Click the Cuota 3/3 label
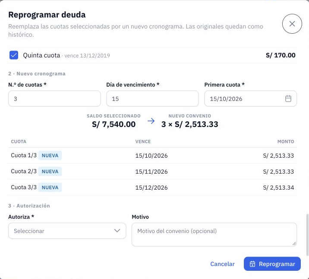Image resolution: width=309 pixels, height=279 pixels. point(24,187)
